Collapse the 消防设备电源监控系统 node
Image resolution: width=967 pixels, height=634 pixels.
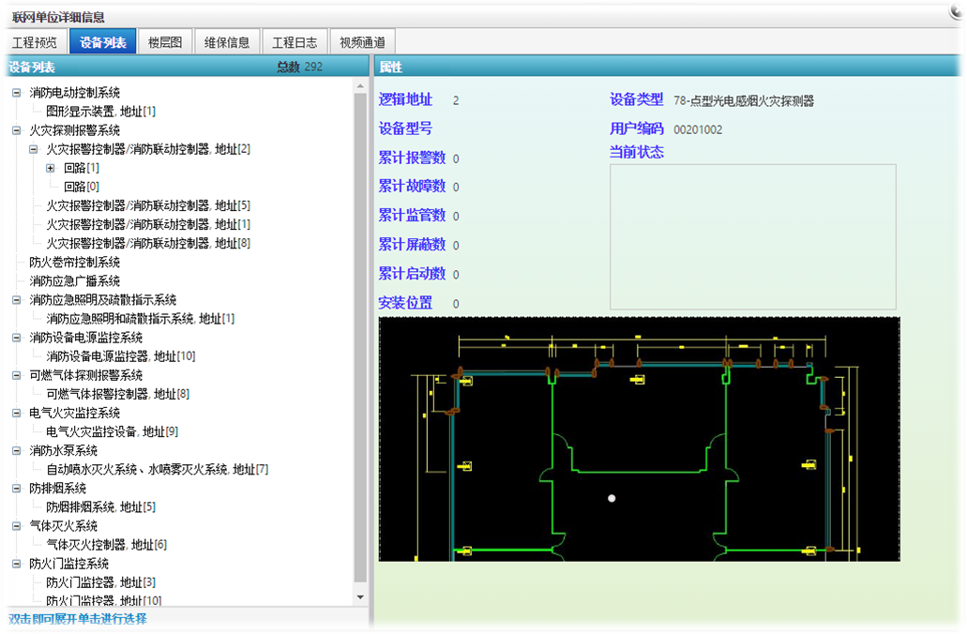point(17,338)
